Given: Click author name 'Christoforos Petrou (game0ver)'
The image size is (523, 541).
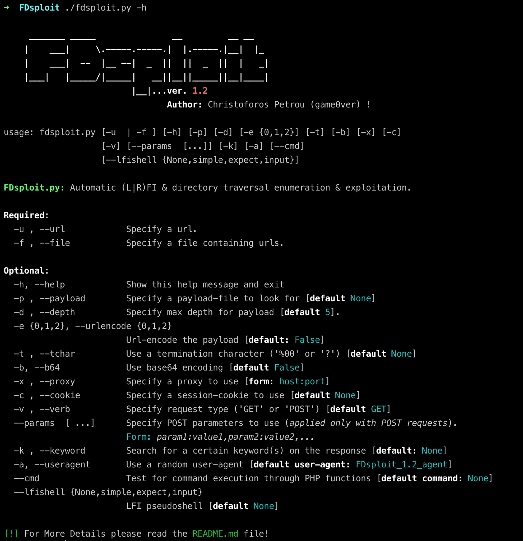Looking at the screenshot, I should (x=284, y=105).
